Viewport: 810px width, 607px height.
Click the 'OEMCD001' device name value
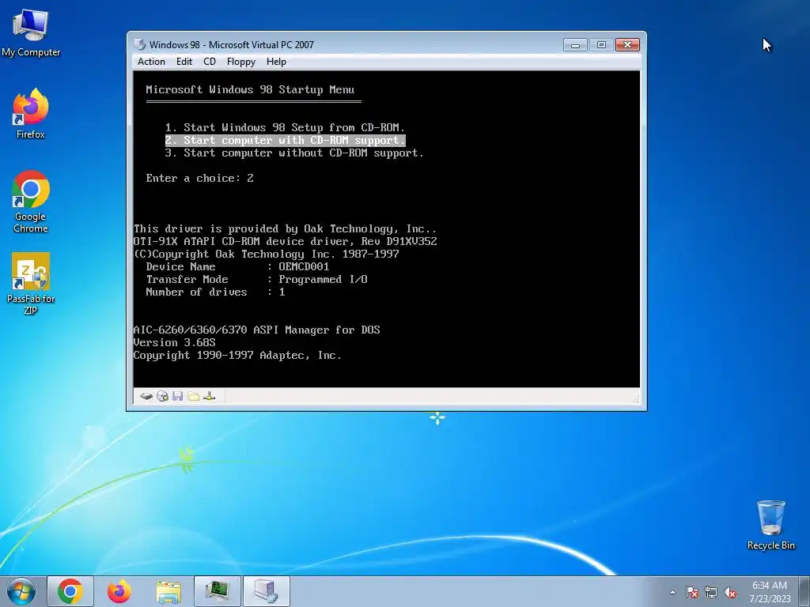[304, 266]
